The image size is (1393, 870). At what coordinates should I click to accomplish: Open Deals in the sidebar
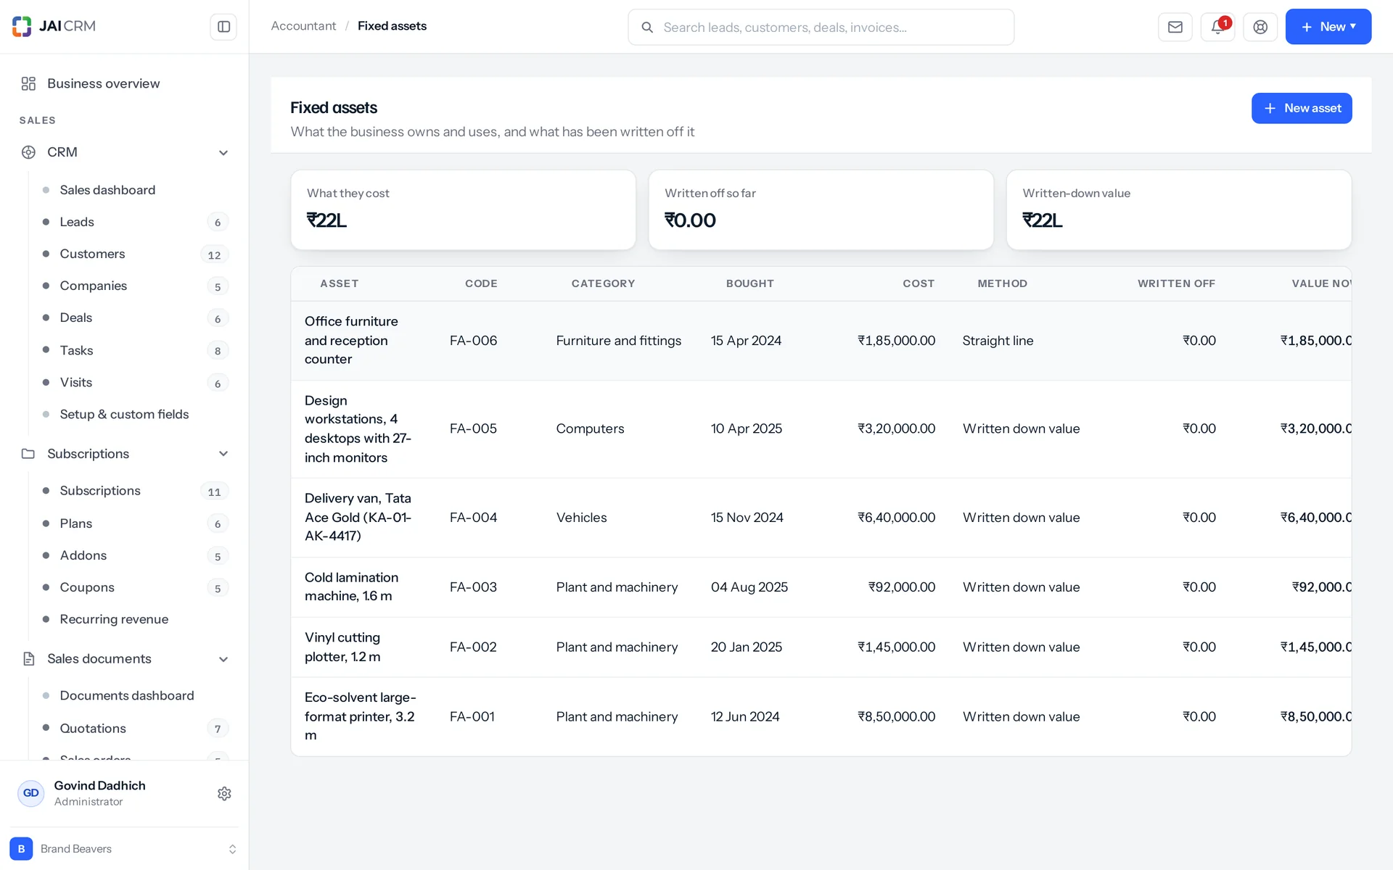point(75,318)
